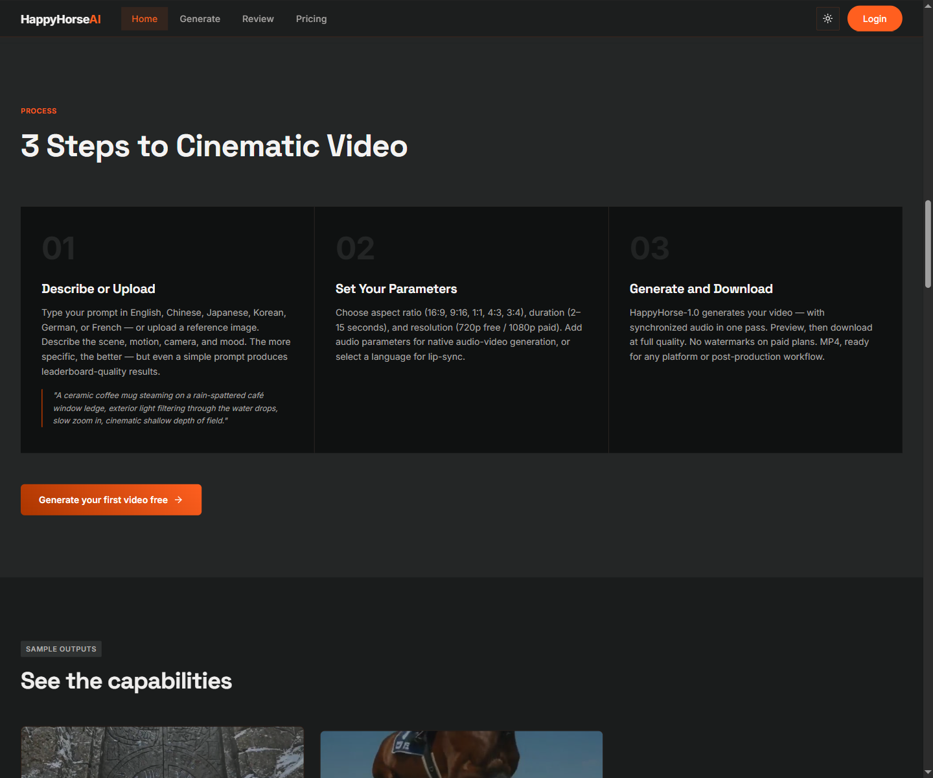Screen dimensions: 933x778
Task: Click the See the capabilities heading
Action: click(x=126, y=681)
